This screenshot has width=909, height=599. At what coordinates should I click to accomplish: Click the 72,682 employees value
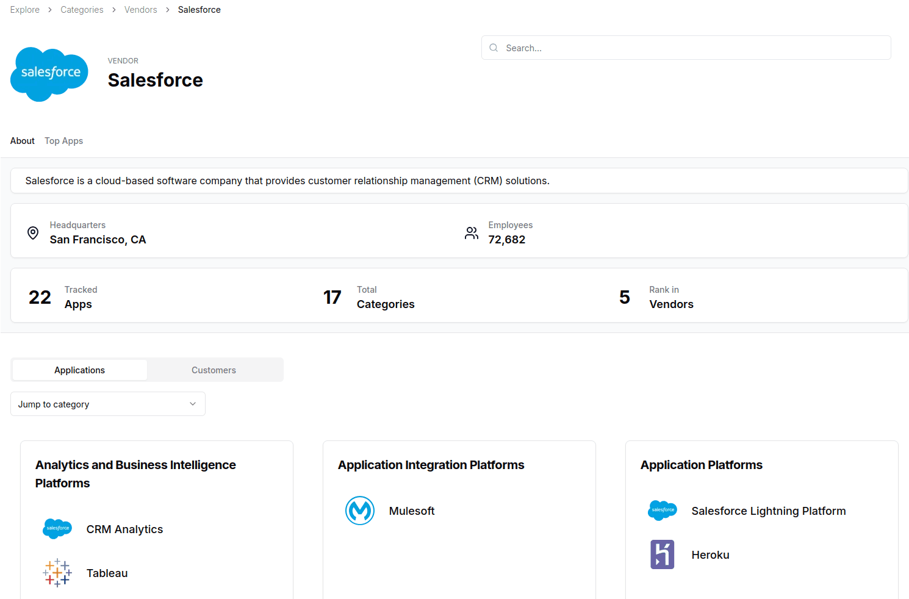coord(507,240)
